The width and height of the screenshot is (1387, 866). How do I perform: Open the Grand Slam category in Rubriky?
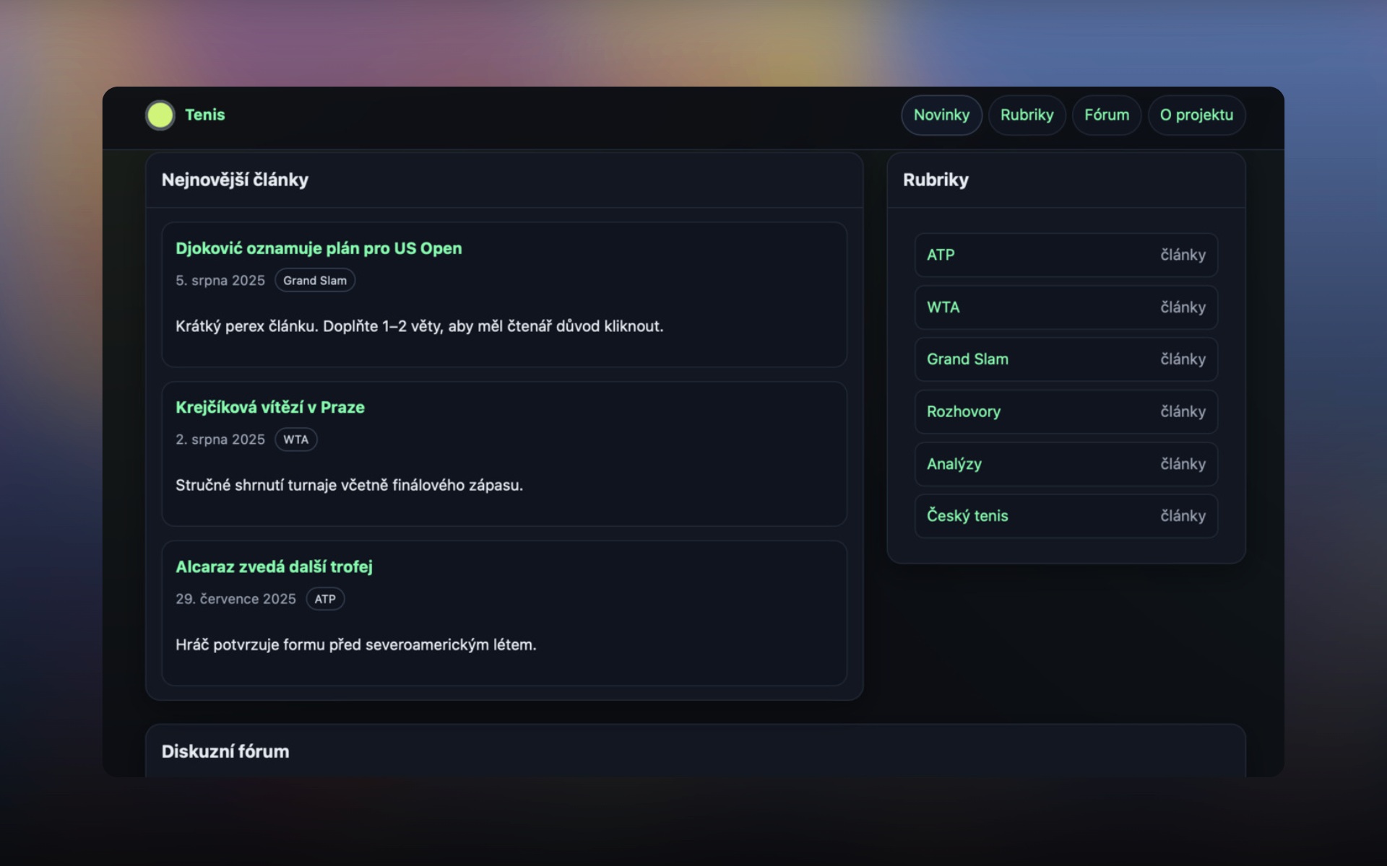tap(1066, 359)
